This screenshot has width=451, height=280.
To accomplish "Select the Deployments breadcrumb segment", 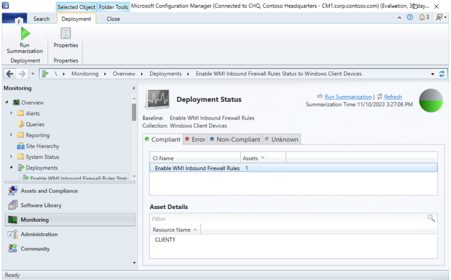I will coord(165,74).
